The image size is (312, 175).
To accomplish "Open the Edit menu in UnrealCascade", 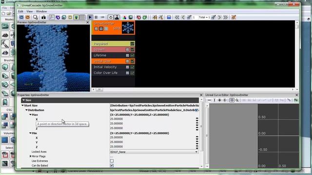I will [20, 11].
